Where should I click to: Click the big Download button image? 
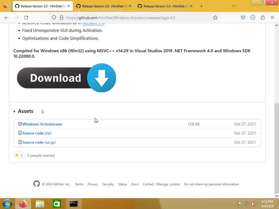[x=66, y=78]
